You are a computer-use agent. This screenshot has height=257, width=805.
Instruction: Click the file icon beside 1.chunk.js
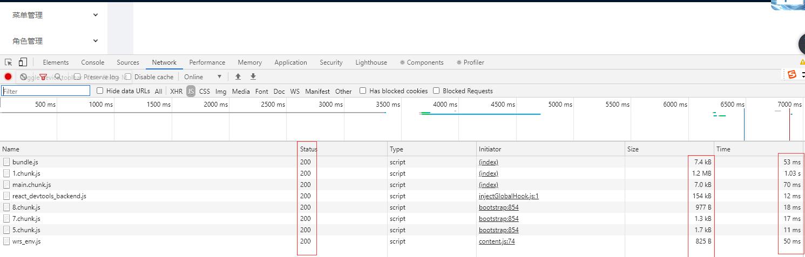(x=6, y=173)
